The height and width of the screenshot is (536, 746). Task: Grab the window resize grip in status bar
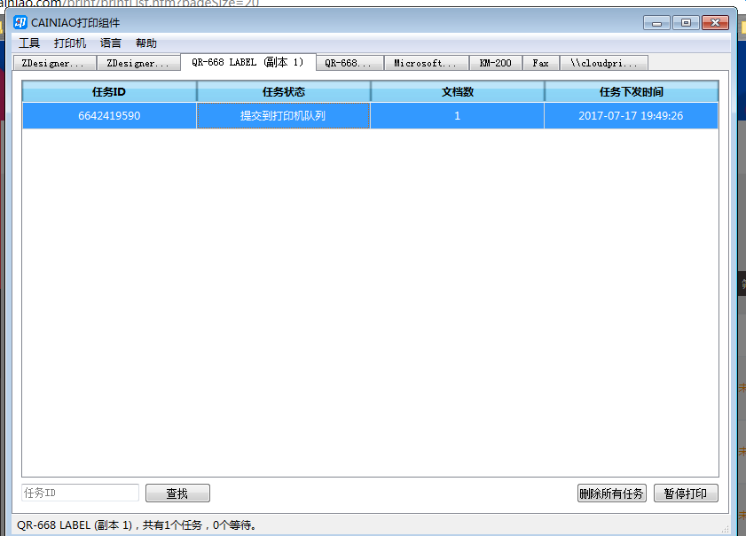(725, 529)
